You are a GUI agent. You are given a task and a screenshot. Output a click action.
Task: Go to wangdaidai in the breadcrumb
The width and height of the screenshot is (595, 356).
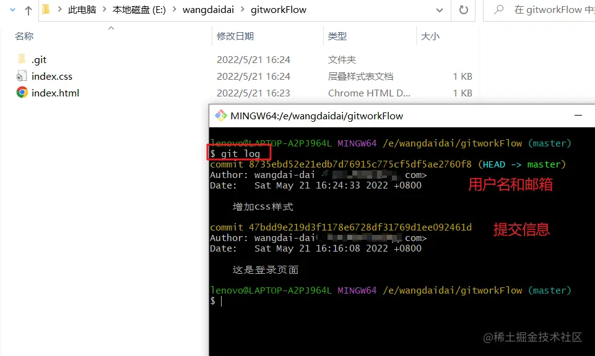click(x=208, y=10)
